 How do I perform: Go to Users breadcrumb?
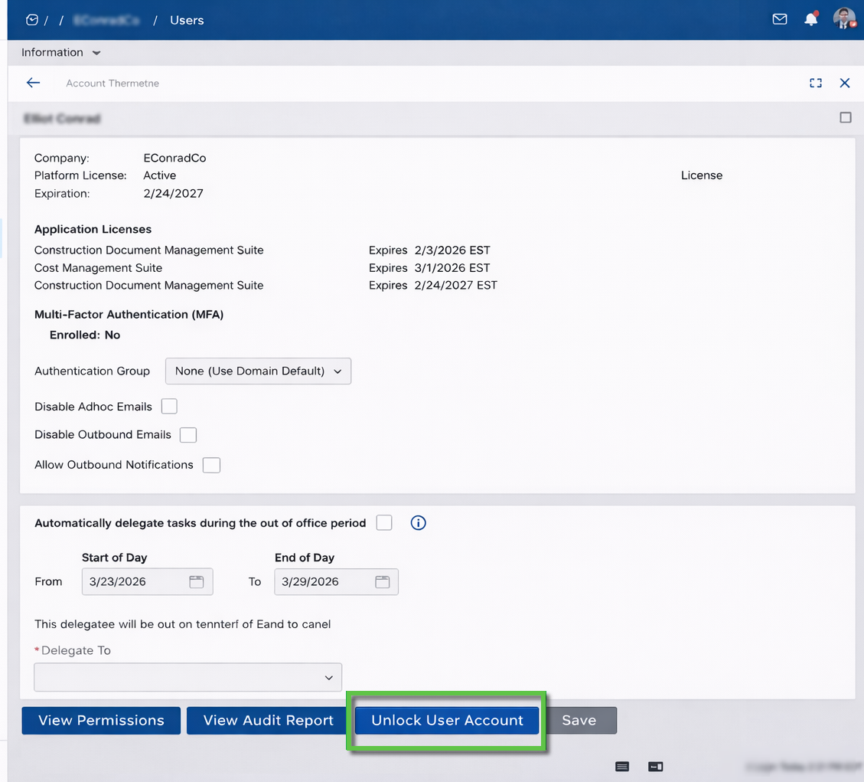pyautogui.click(x=187, y=20)
